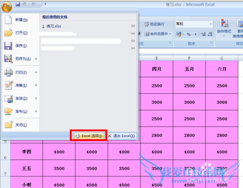Open the currency format dropdown arrow
Image resolution: width=243 pixels, height=188 pixels.
coord(183,34)
